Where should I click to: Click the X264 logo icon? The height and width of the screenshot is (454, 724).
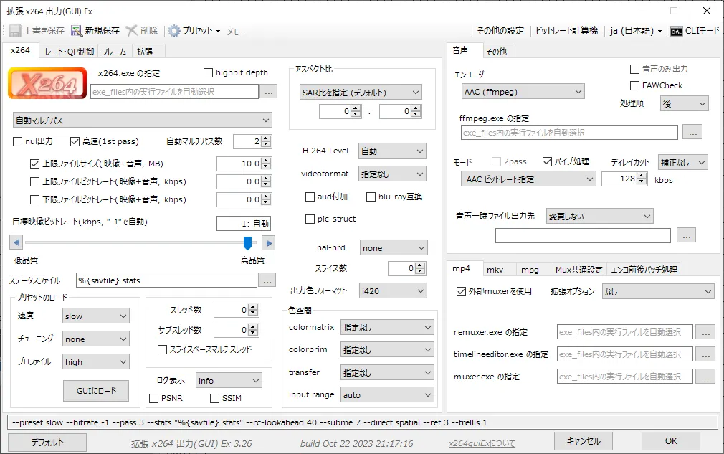(47, 83)
